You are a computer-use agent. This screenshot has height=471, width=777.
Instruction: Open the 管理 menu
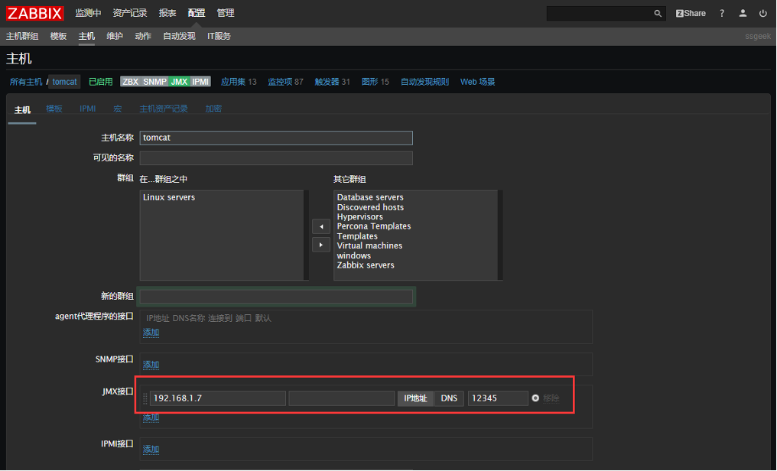click(226, 13)
